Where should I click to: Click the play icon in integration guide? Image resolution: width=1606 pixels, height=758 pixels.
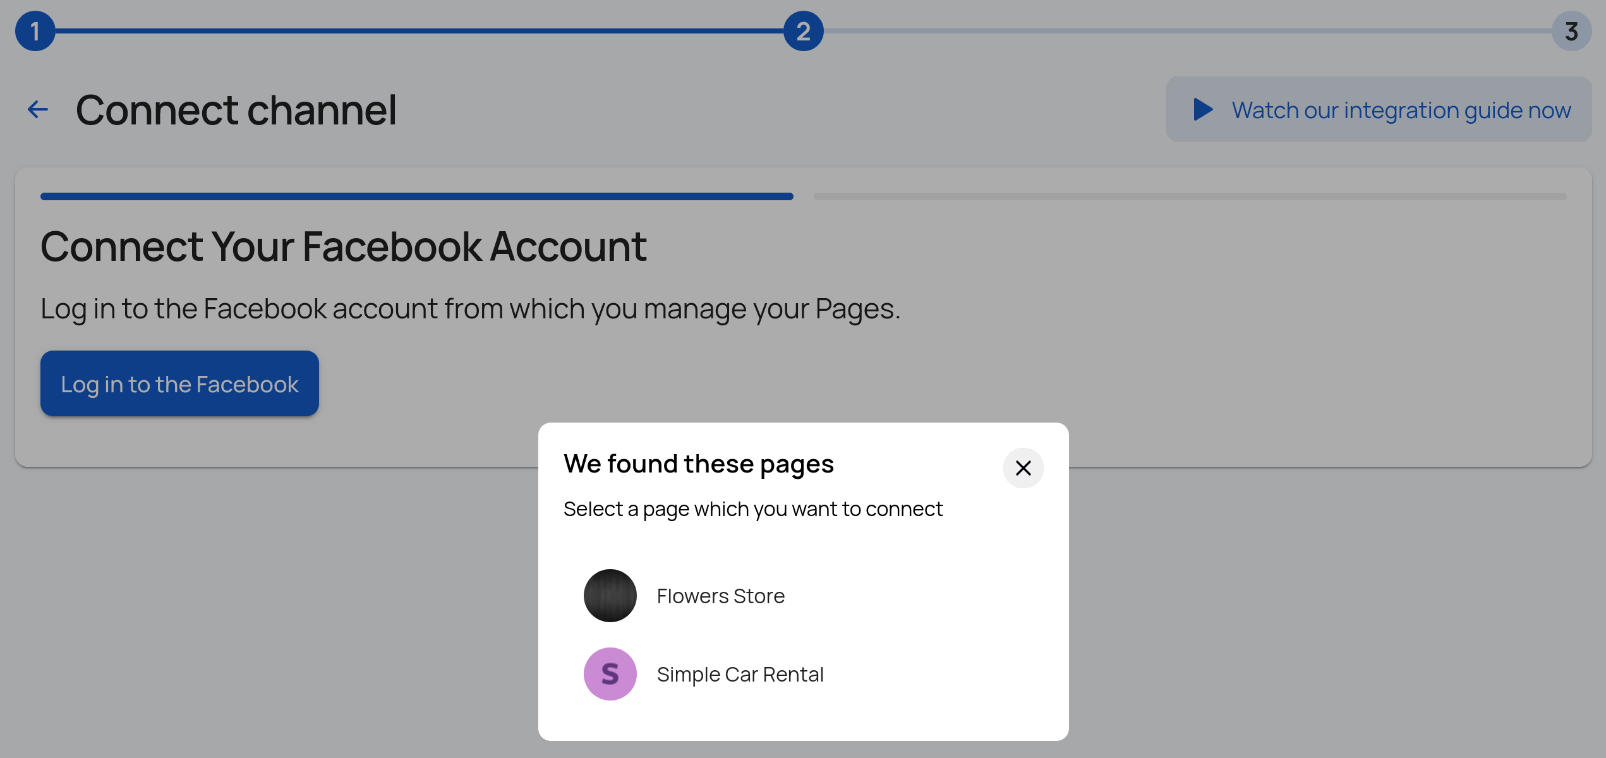[1203, 110]
